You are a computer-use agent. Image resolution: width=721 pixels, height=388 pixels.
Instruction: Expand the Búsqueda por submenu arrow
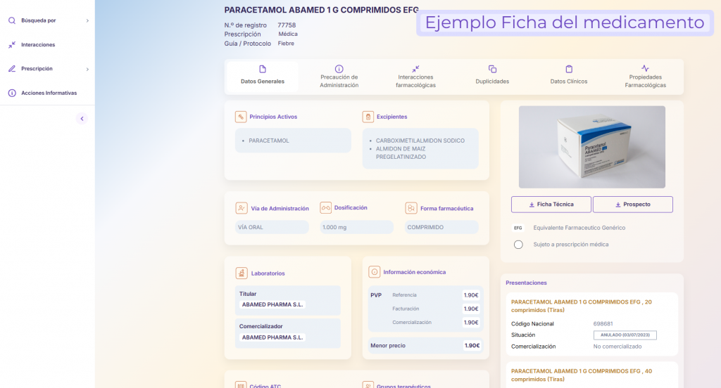(x=87, y=20)
